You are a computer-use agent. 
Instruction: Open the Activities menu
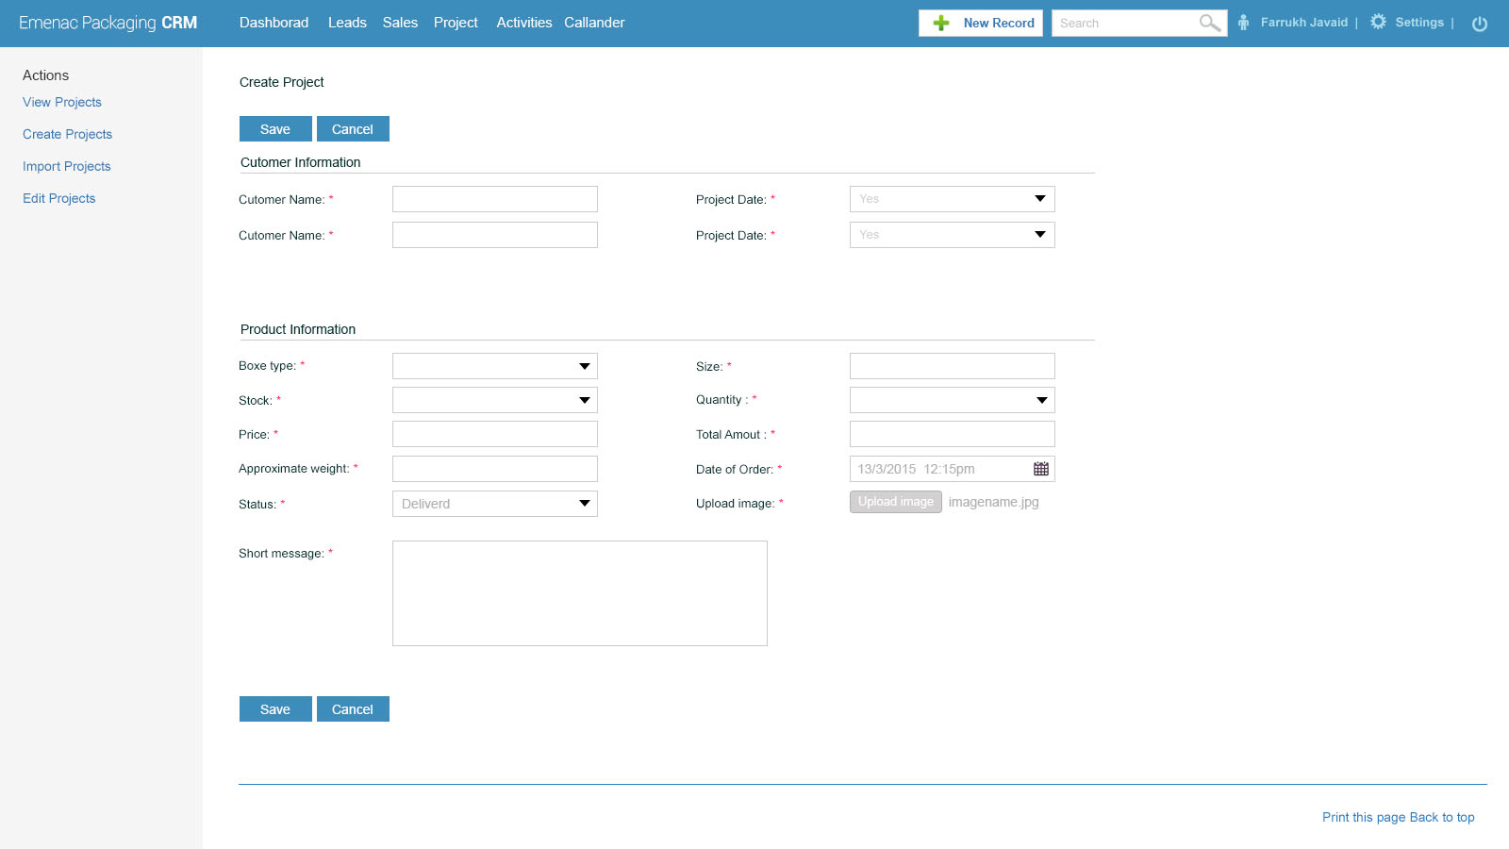click(x=524, y=23)
